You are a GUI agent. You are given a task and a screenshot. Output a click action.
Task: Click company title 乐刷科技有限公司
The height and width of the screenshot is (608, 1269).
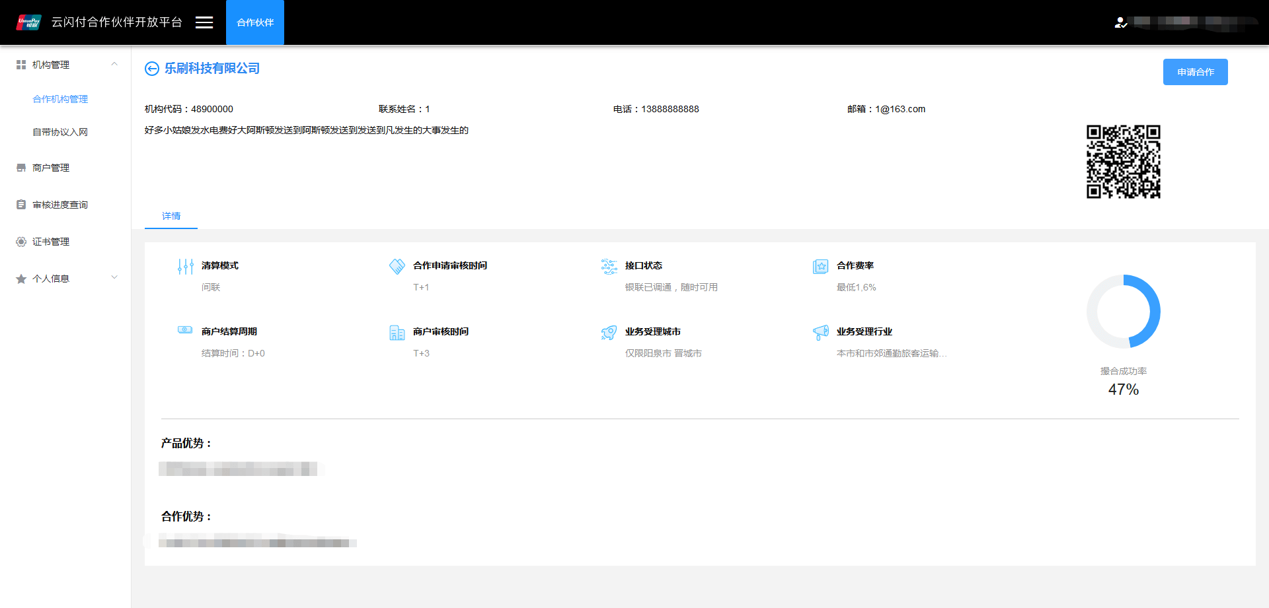(212, 69)
